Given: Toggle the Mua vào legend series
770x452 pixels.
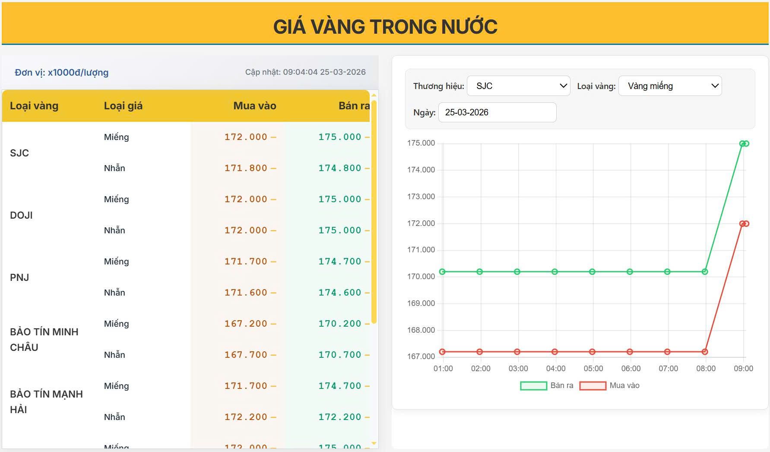Looking at the screenshot, I should (609, 385).
